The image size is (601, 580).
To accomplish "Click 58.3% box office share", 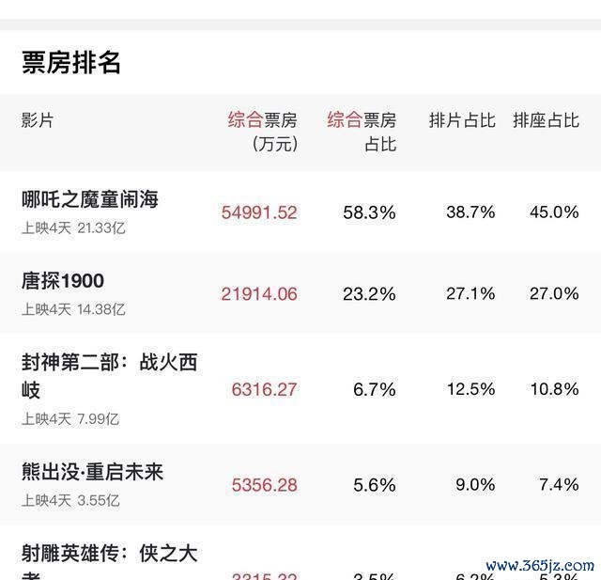I will (x=369, y=212).
